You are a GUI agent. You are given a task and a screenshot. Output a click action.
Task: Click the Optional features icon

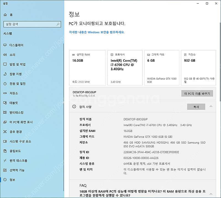coord(5,170)
